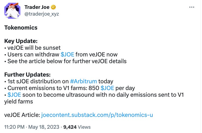
Task: Click $JOE cashtag starting the ultrasound line
Action: 14,95
